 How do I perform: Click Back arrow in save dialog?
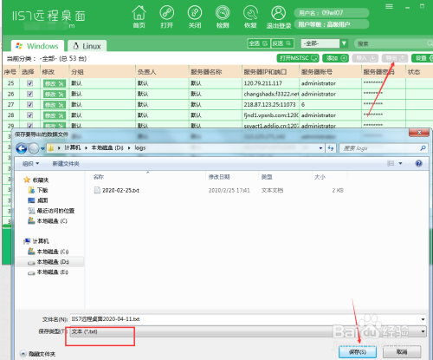point(22,148)
